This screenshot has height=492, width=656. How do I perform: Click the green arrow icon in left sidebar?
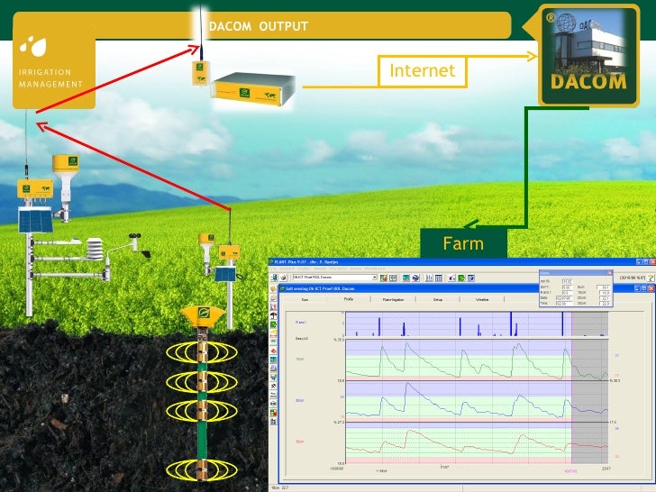(273, 324)
